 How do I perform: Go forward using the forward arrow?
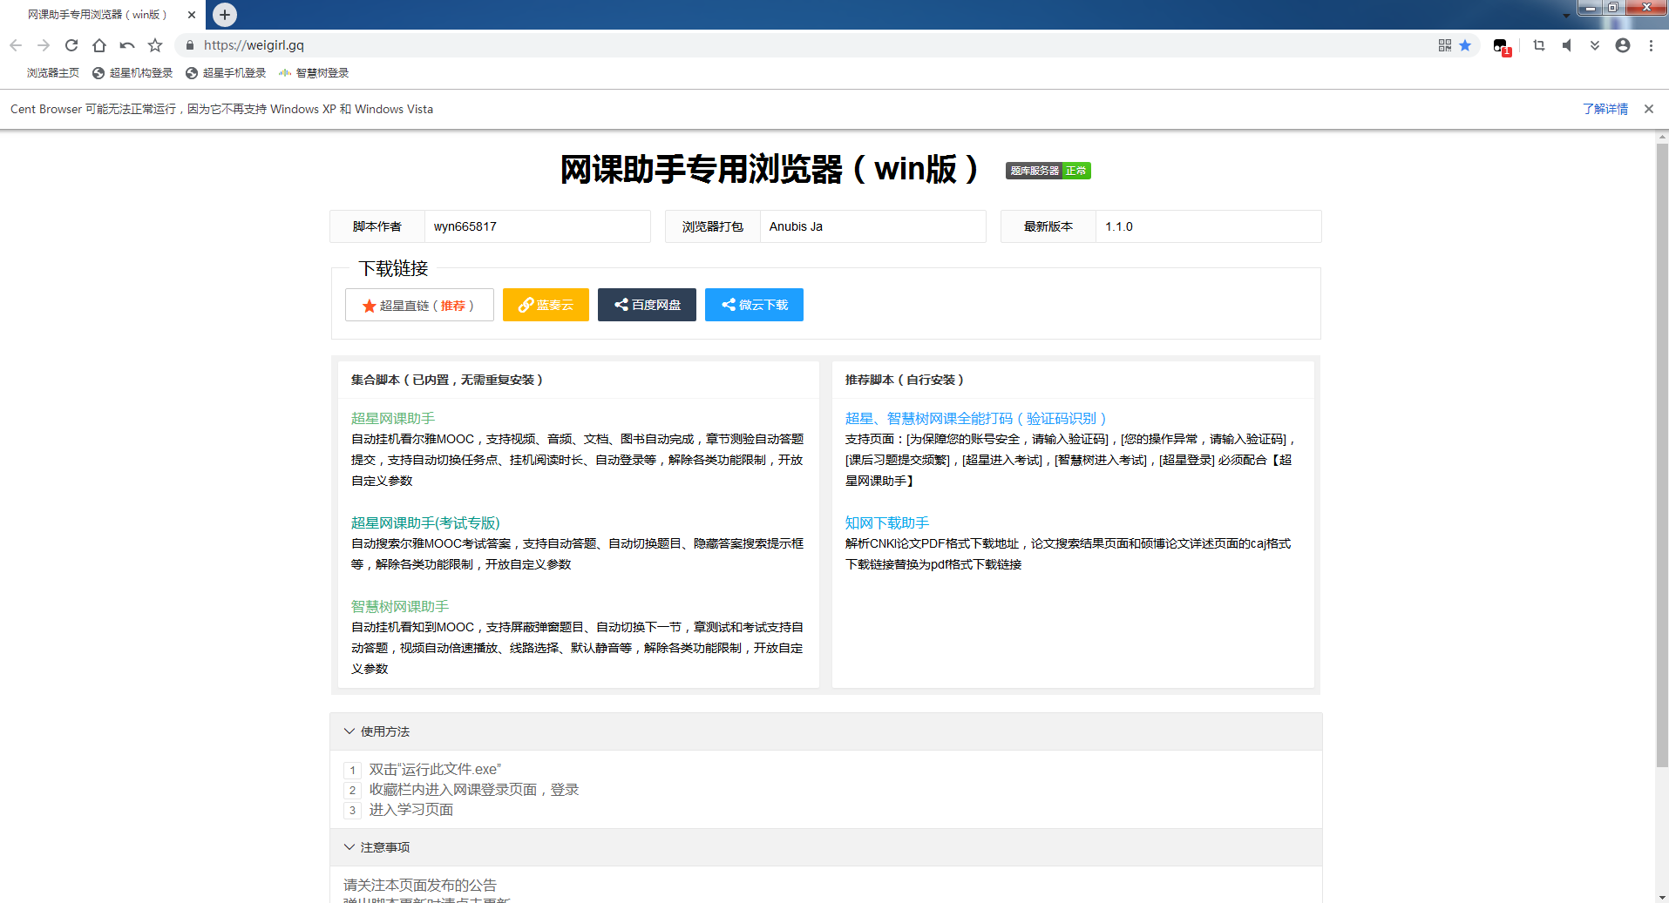pos(44,45)
